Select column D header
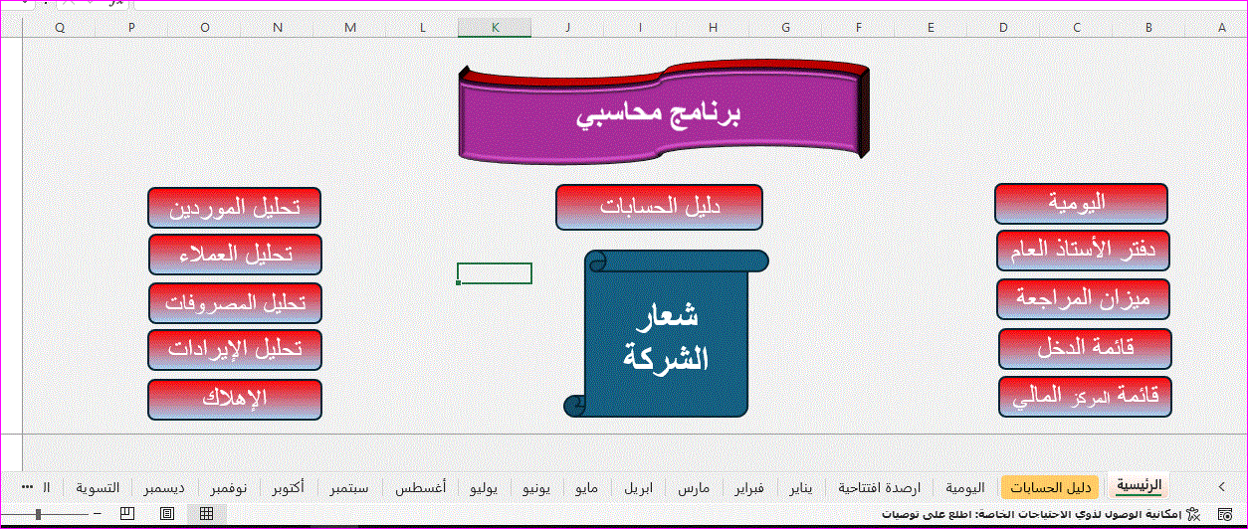The height and width of the screenshot is (529, 1248). (1004, 29)
